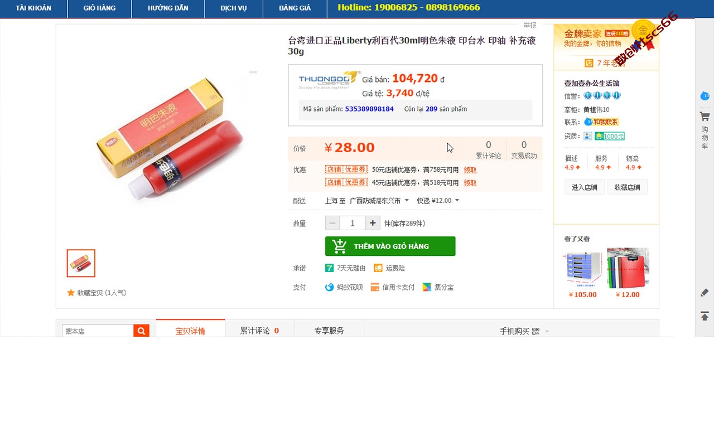
Task: Click the 运费险 shipping insurance icon
Action: (378, 268)
